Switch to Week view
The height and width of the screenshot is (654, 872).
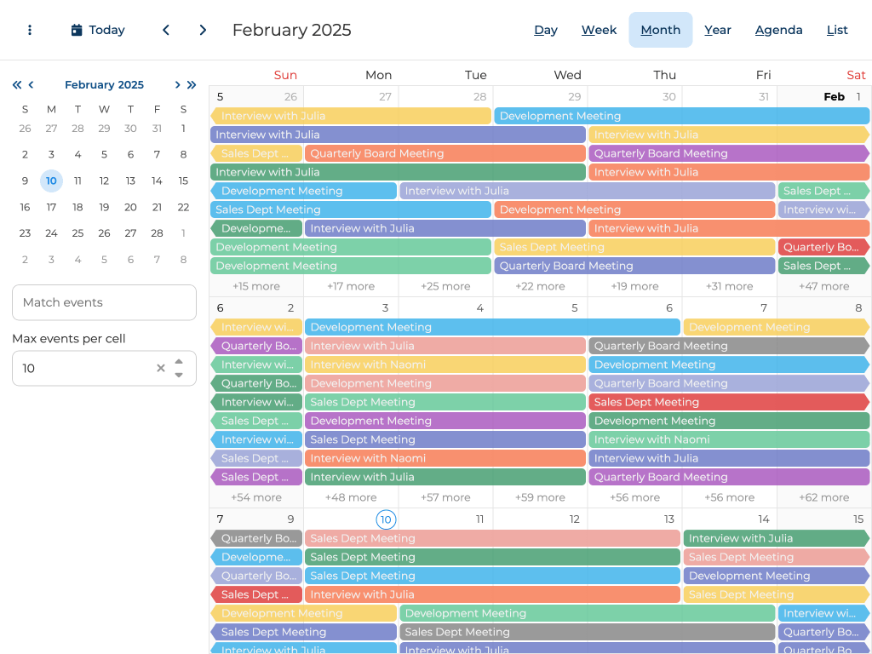[599, 30]
